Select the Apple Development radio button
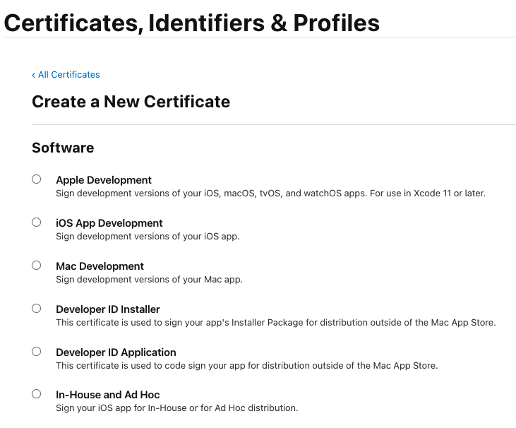516x428 pixels. coord(37,179)
